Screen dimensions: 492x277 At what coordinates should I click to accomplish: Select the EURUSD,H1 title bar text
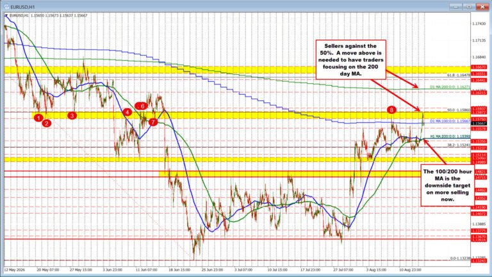point(22,6)
